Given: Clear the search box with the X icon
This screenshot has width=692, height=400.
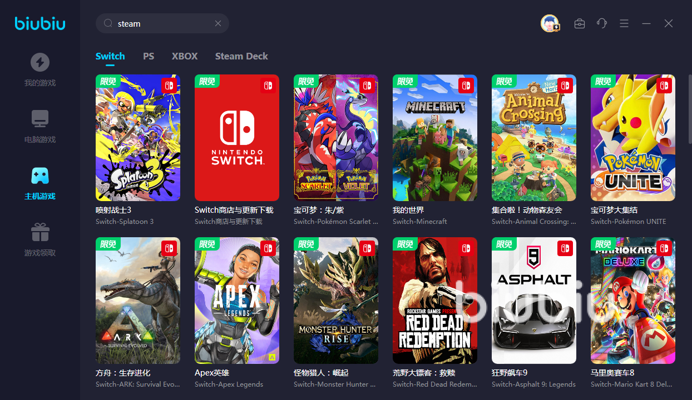Looking at the screenshot, I should point(218,23).
